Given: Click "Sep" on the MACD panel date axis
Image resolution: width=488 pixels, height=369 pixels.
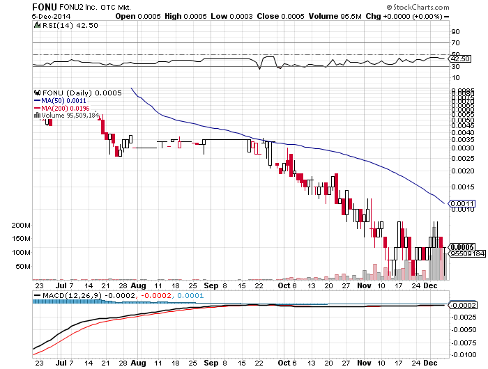Looking at the screenshot, I should click(211, 363).
